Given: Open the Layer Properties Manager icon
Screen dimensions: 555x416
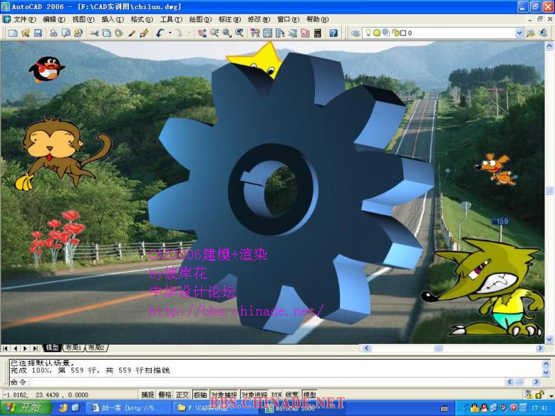Looking at the screenshot, I should (355, 33).
